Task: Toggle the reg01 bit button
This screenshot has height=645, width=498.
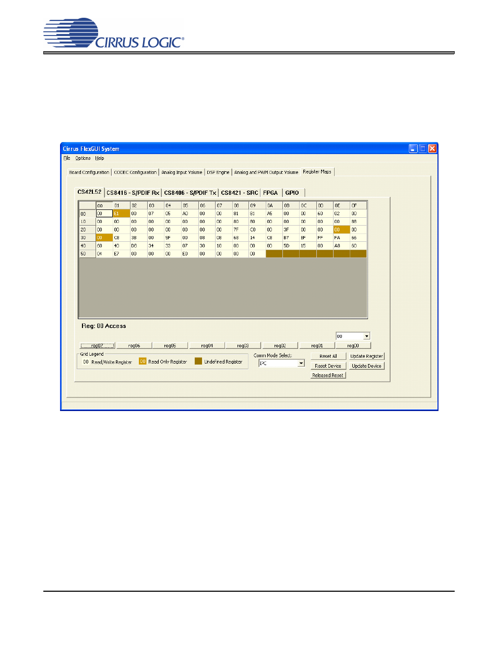Action: coord(317,346)
